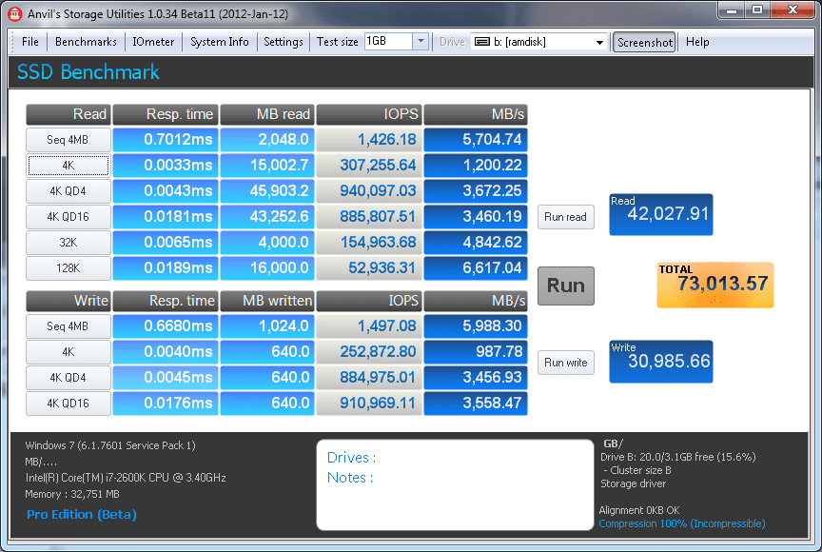Click inside the Drives and Notes text box
822x552 pixels.
pos(455,484)
